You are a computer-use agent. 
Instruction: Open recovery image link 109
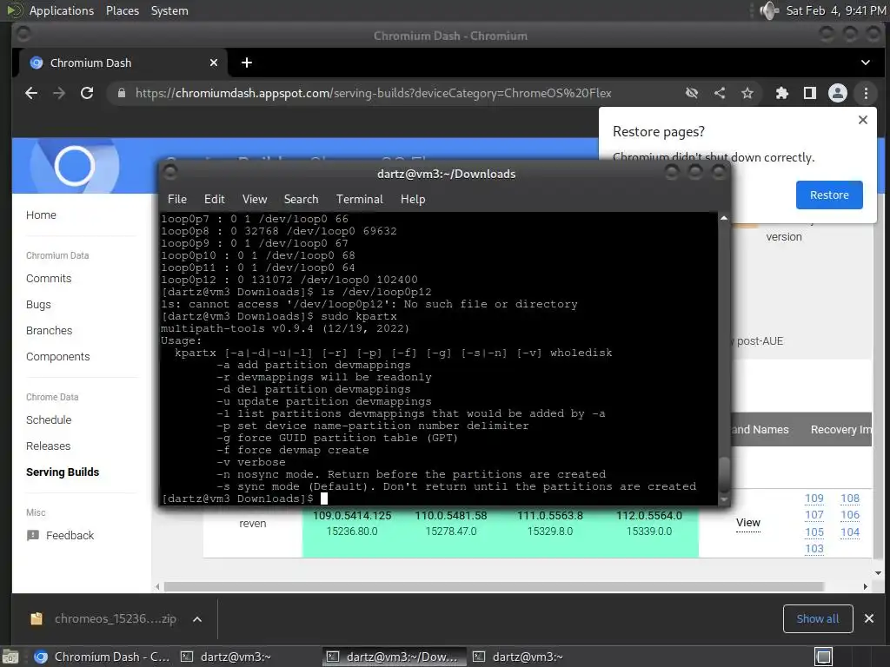coord(814,498)
